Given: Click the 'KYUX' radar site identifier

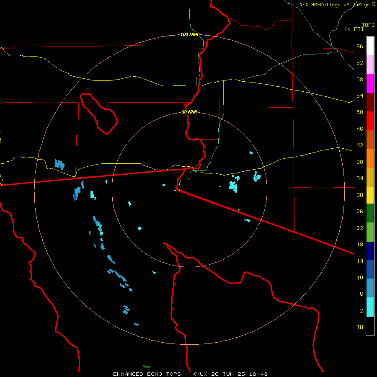Looking at the screenshot, I should coord(199,374).
